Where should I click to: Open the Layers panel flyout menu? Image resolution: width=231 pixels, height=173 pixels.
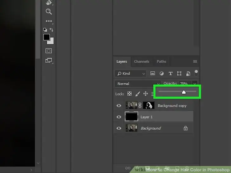195,61
